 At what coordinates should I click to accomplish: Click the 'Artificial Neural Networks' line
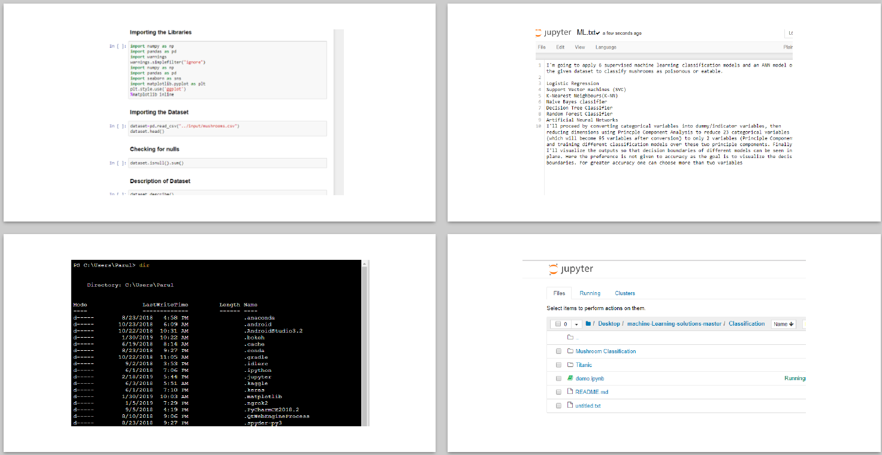[x=582, y=120]
